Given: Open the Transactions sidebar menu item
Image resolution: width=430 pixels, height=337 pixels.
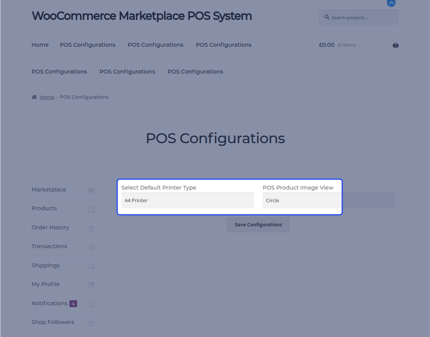Looking at the screenshot, I should 49,246.
